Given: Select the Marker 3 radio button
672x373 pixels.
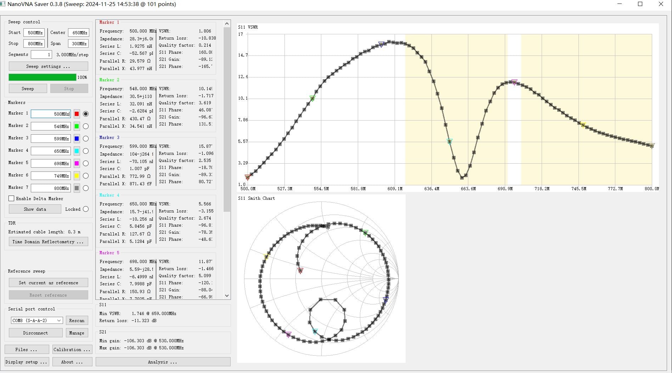Looking at the screenshot, I should click(86, 139).
